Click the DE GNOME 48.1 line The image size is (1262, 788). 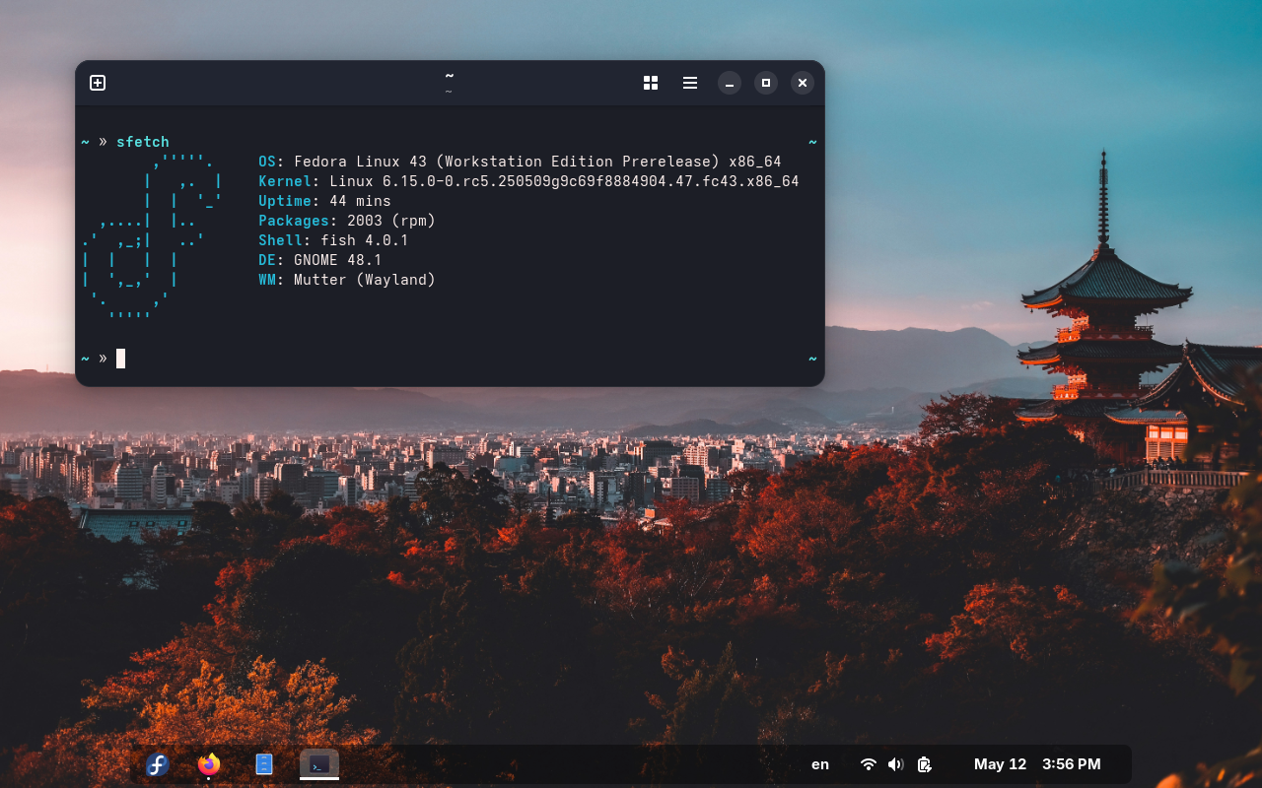[320, 260]
